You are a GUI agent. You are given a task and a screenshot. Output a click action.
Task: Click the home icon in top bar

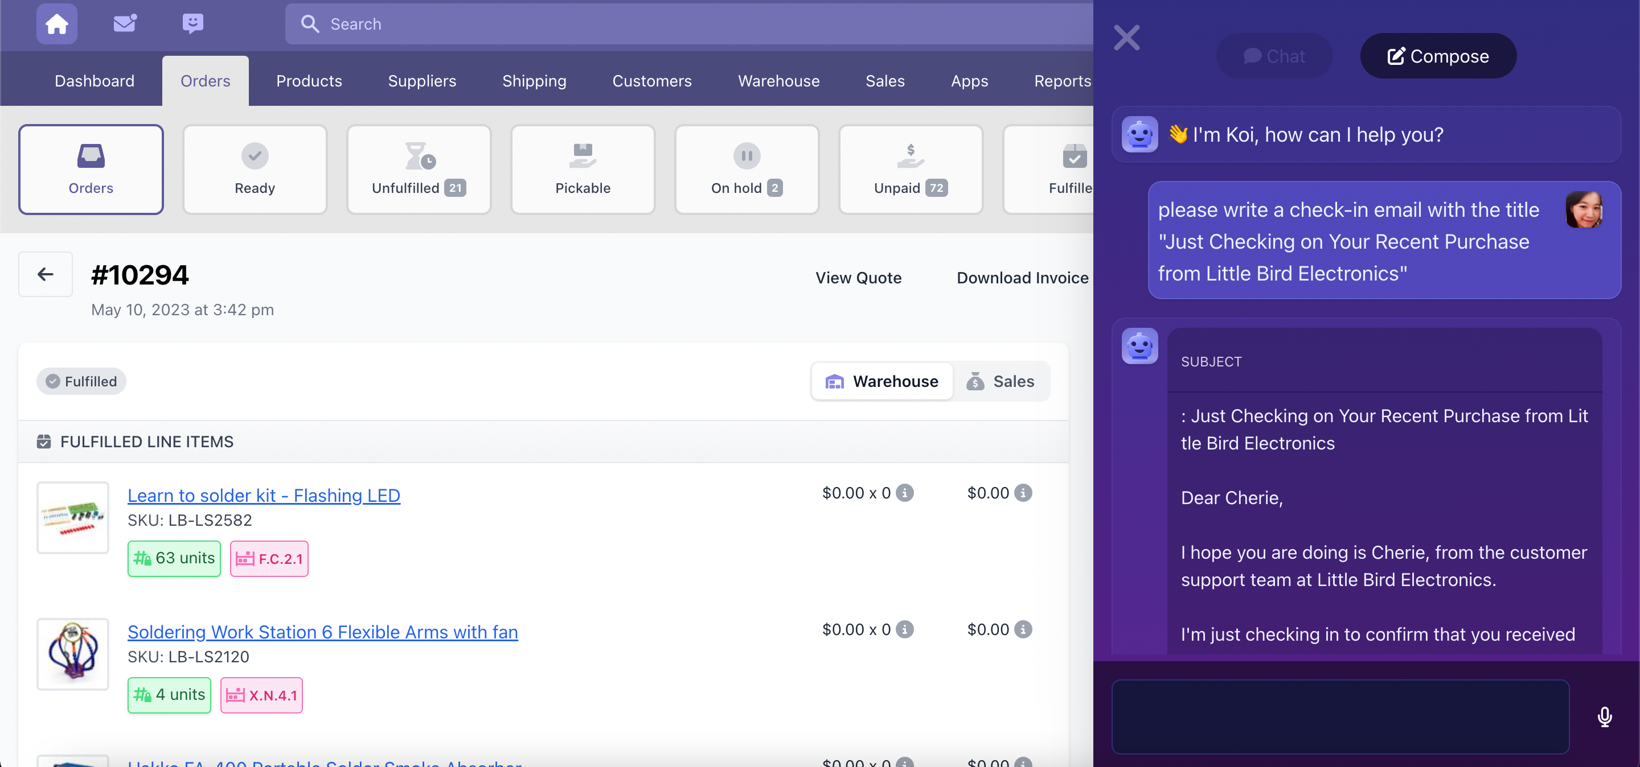pyautogui.click(x=57, y=23)
